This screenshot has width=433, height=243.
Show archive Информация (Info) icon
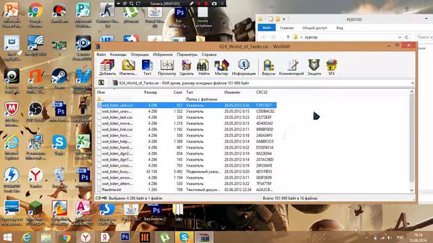244,67
